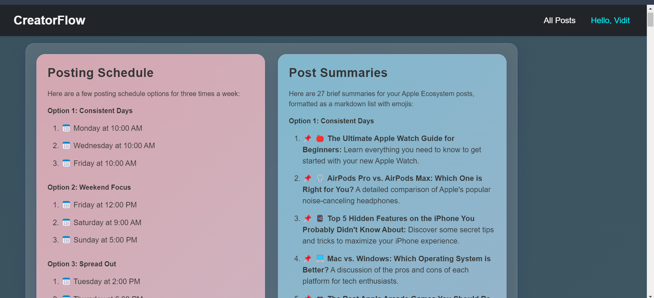Viewport: 654px width, 298px height.
Task: Select 'Option 3: Spread Out' heading
Action: coord(82,264)
